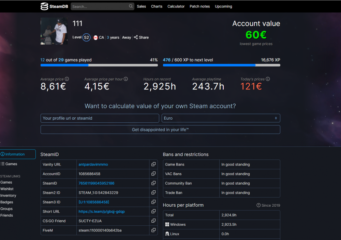Open the 76561199045952186 SteamID link

pyautogui.click(x=97, y=183)
